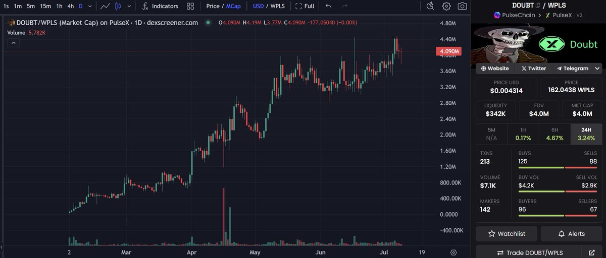This screenshot has height=258, width=606.
Task: Open the PulseChain chain link
Action: click(x=518, y=15)
